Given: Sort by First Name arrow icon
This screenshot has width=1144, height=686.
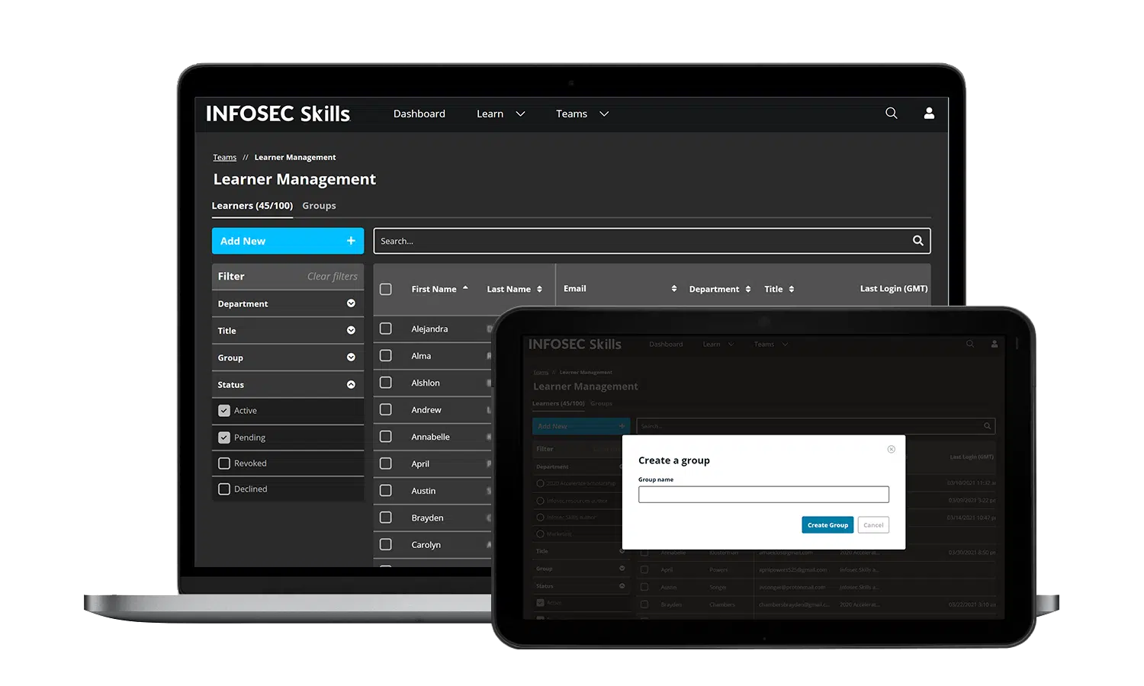Looking at the screenshot, I should 465,288.
